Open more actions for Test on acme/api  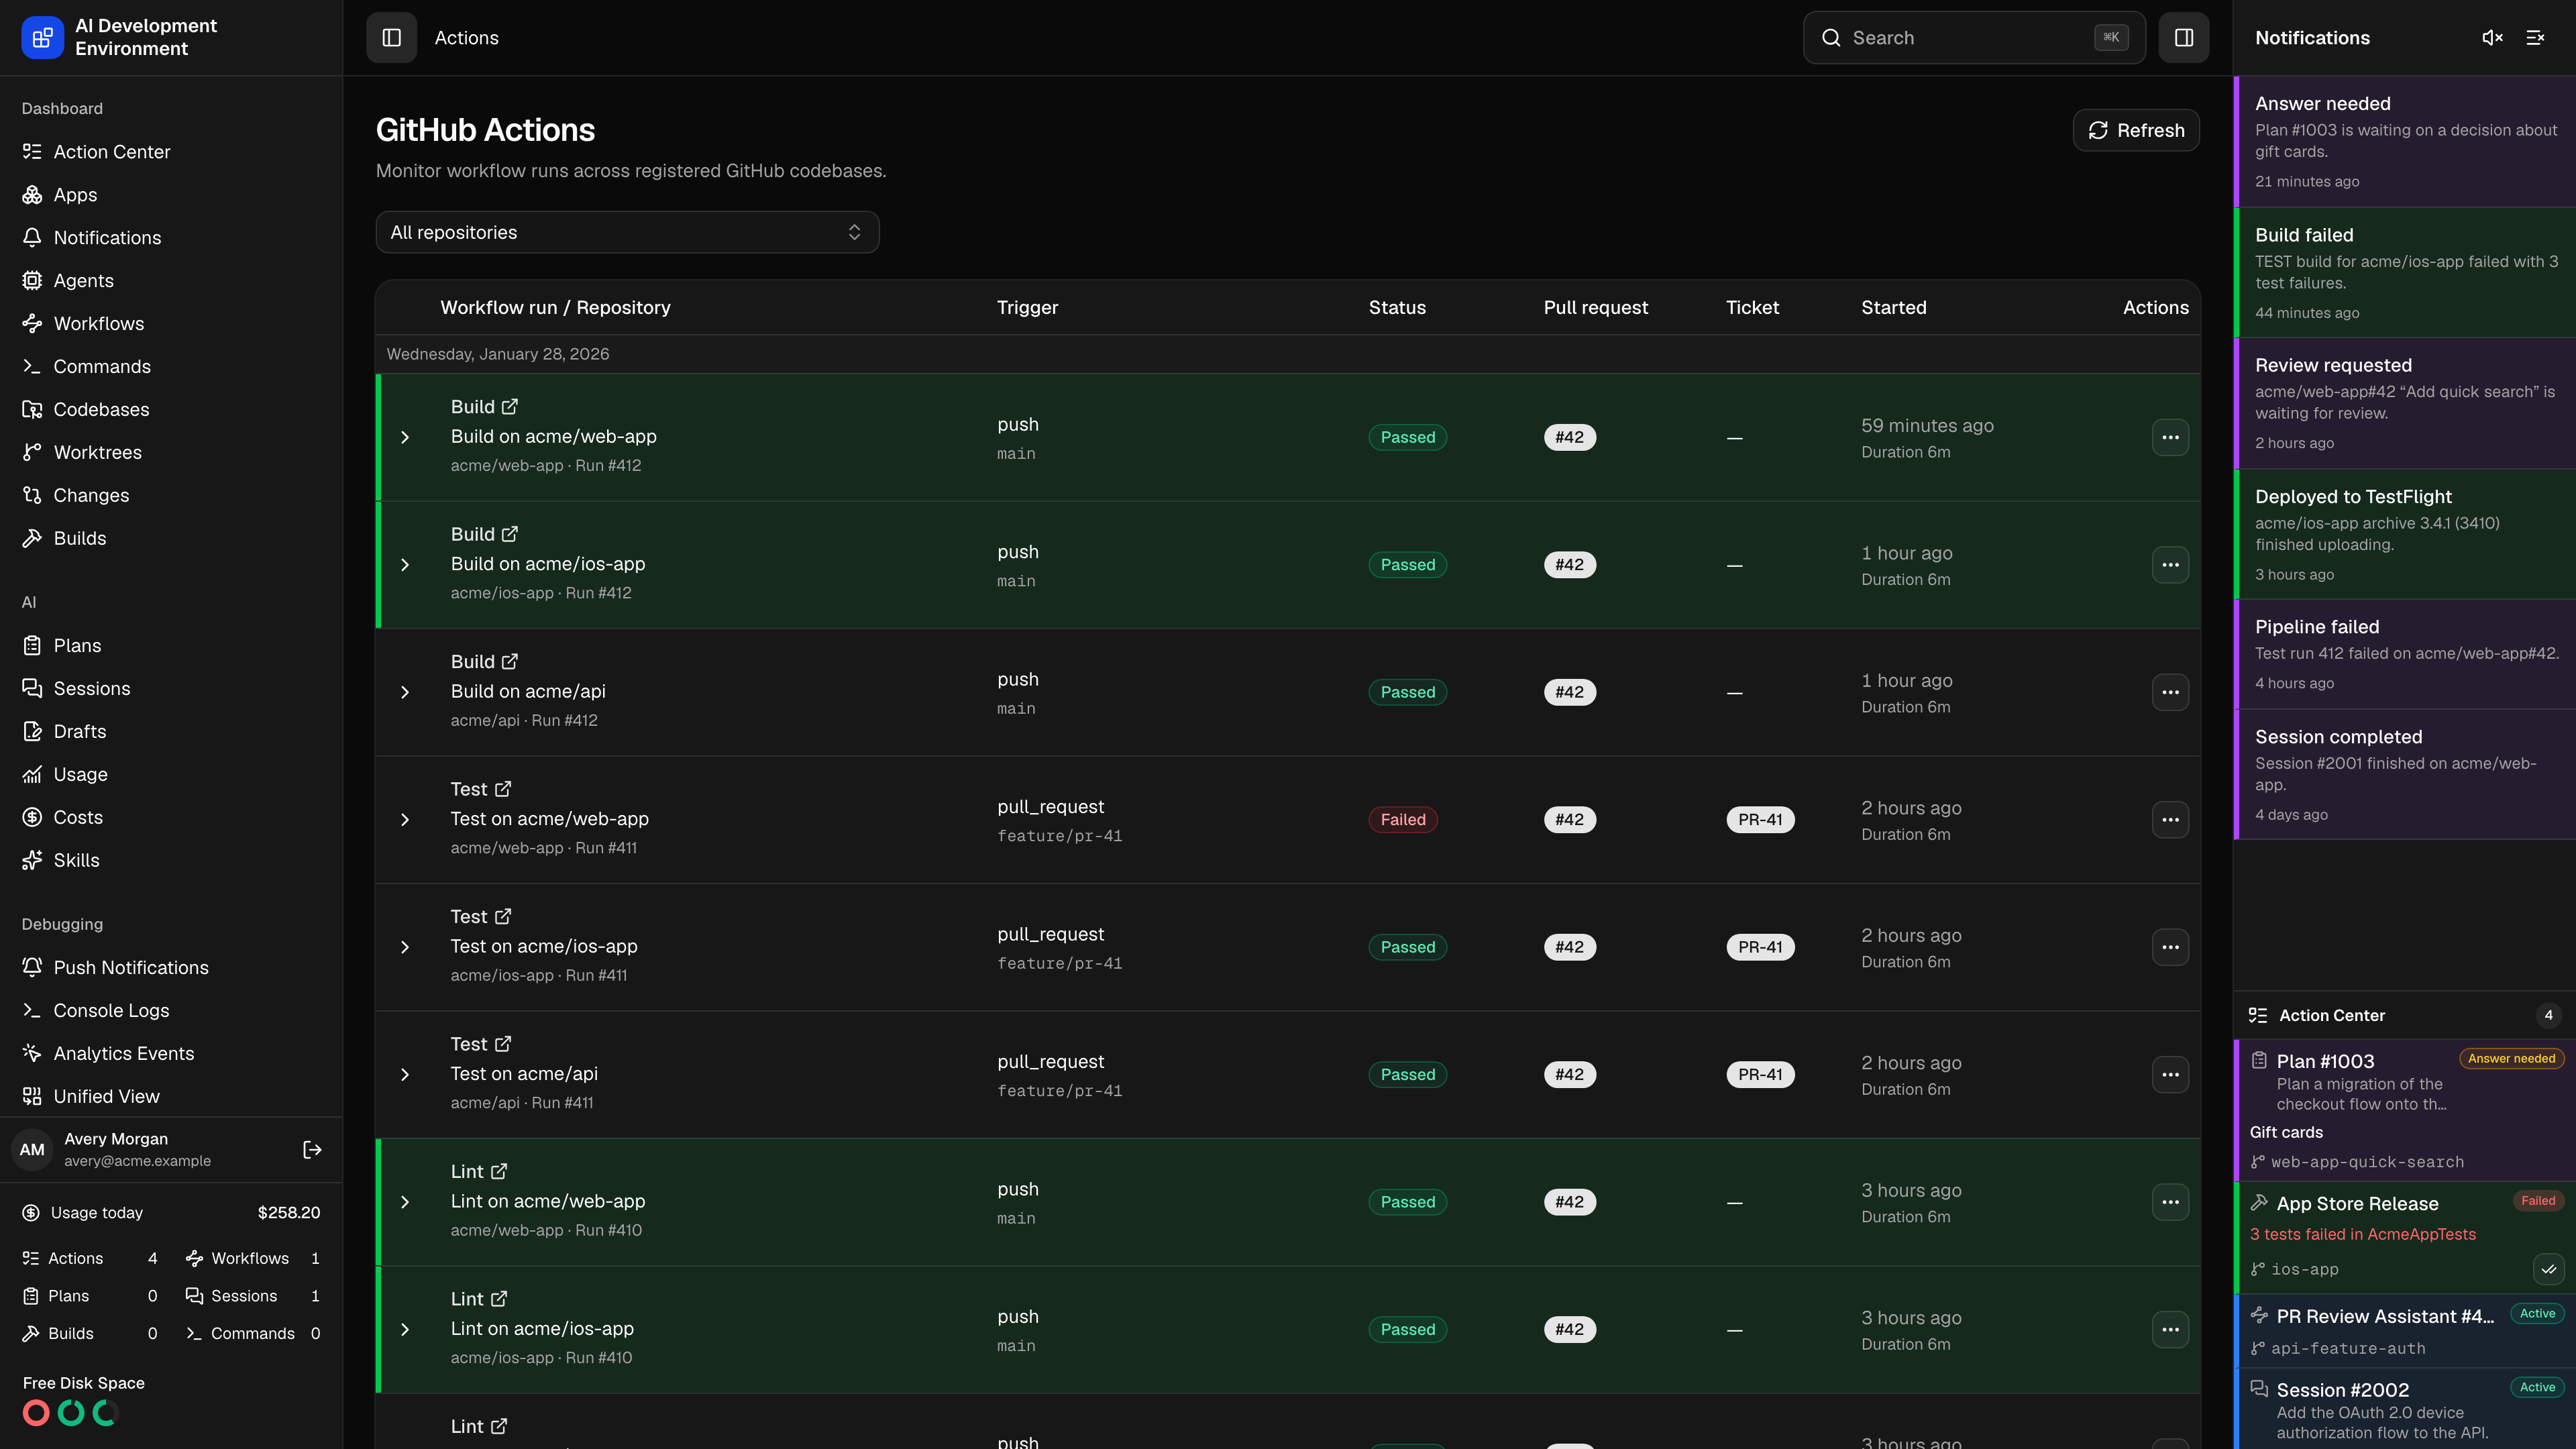tap(2170, 1075)
